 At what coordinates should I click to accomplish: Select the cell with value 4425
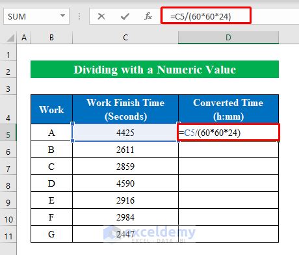point(125,133)
